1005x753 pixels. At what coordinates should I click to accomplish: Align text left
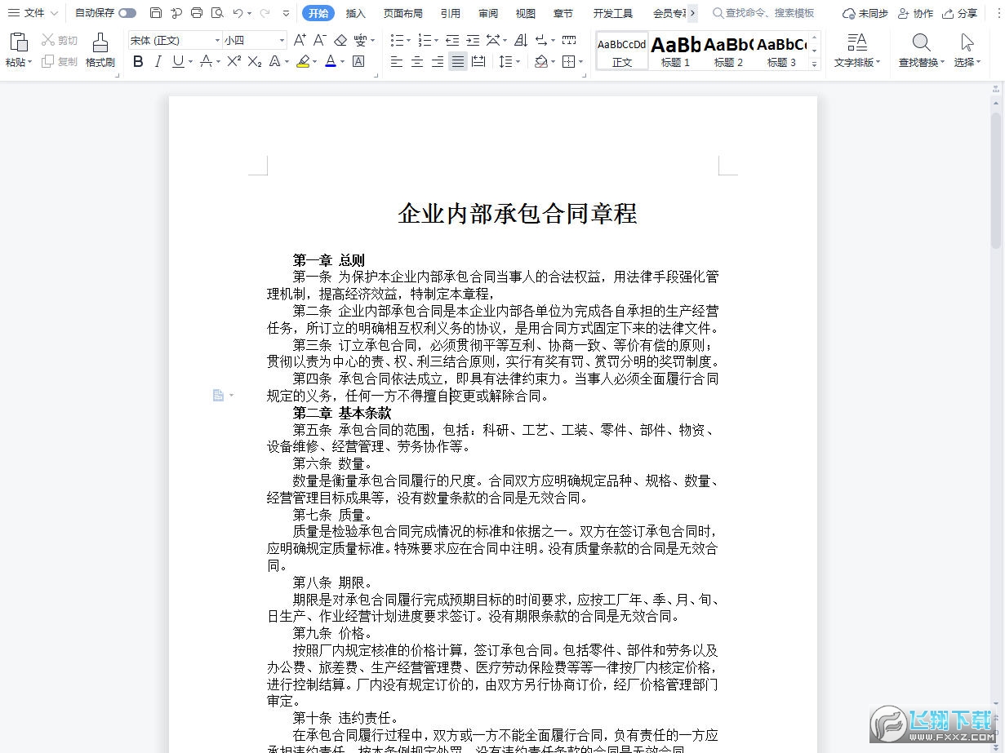(x=397, y=61)
